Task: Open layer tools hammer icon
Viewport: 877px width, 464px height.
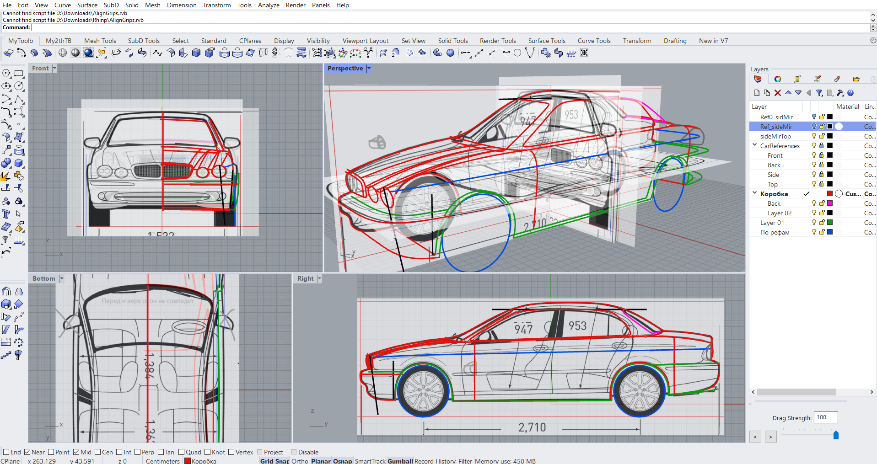Action: point(840,93)
